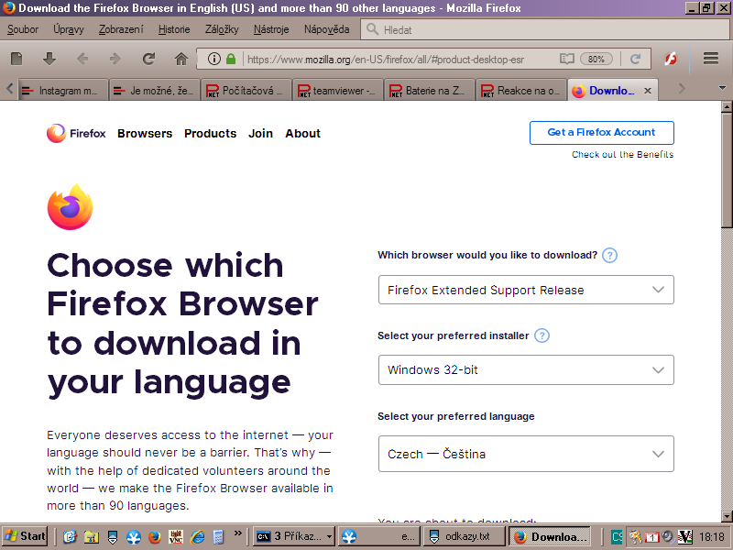This screenshot has height=550, width=733.
Task: Click vertical scrollbar up arrow
Action: coord(727,107)
